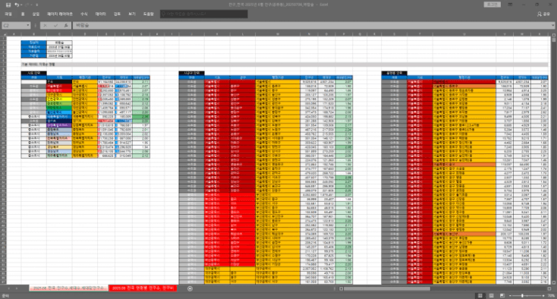Select the red 2025.06 sheet tab
The width and height of the screenshot is (557, 299).
pos(143,288)
